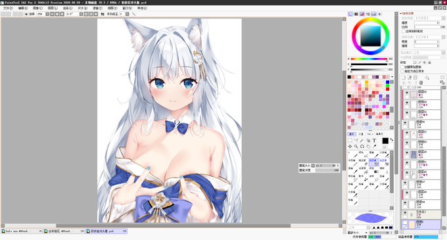Click the layer list vertical scrollbar

[444, 181]
